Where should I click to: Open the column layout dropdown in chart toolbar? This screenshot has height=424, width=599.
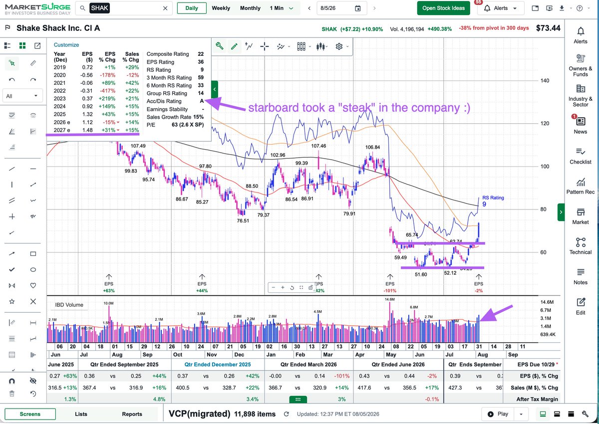[303, 46]
